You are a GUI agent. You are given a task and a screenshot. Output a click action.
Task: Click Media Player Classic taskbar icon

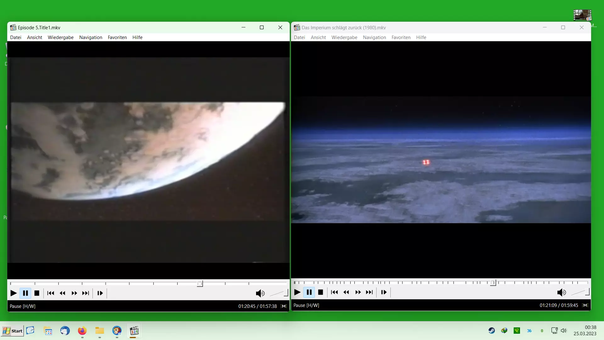click(134, 331)
